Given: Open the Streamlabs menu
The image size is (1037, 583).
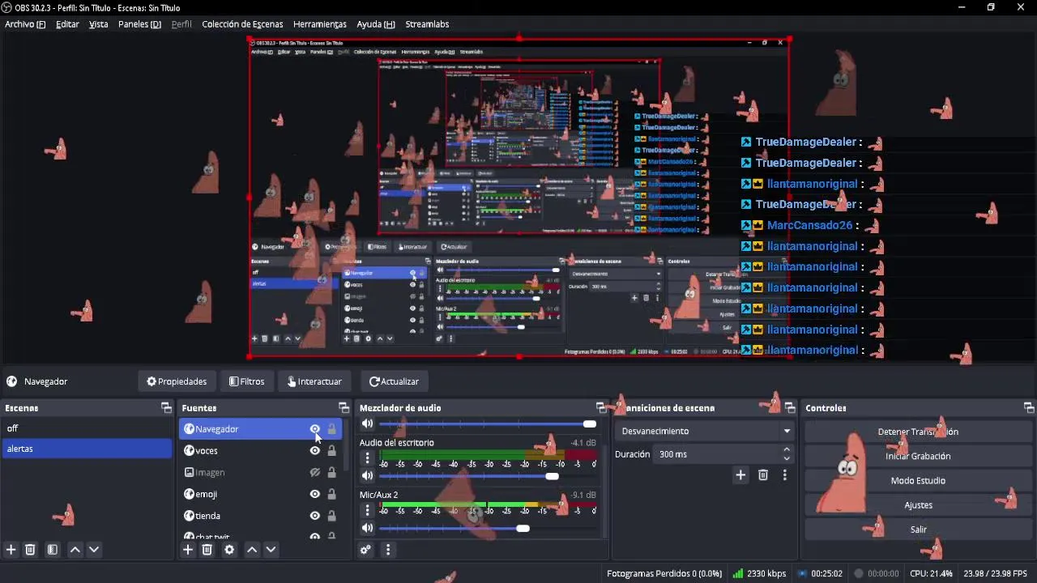Looking at the screenshot, I should point(427,24).
